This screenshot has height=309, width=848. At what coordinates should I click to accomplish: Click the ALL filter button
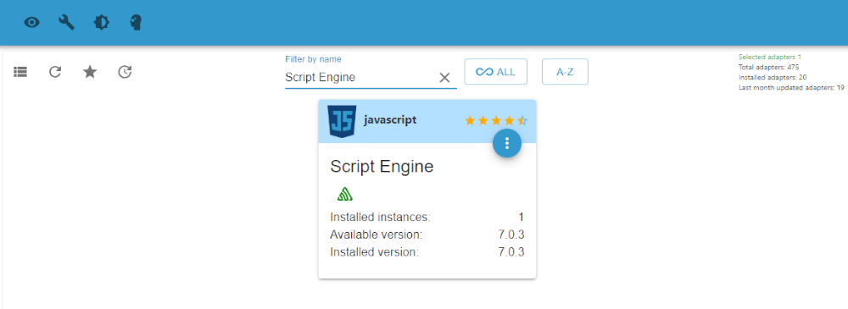pyautogui.click(x=495, y=72)
